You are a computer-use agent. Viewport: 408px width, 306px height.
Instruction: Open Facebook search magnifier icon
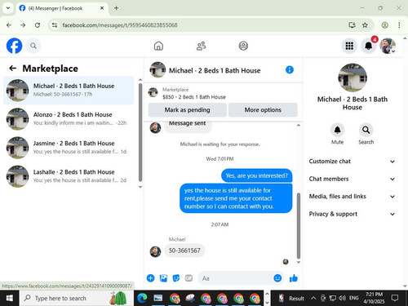tap(33, 46)
